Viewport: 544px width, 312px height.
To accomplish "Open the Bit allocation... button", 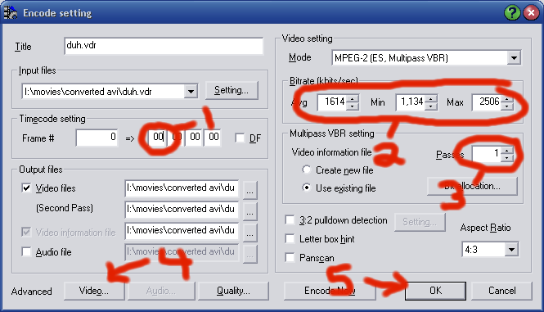I will pos(472,186).
